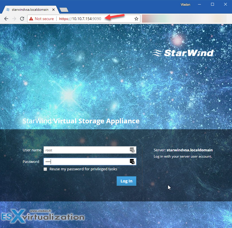Click the StarWind logo
The image size is (232, 228).
click(x=183, y=53)
